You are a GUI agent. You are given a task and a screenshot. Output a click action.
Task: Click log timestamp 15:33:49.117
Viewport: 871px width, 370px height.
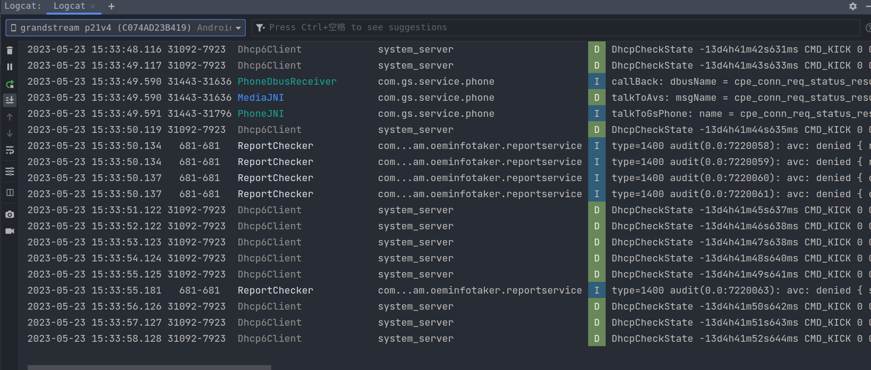pyautogui.click(x=127, y=65)
